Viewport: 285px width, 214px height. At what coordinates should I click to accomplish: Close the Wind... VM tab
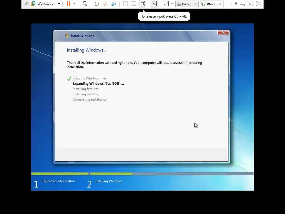click(220, 4)
